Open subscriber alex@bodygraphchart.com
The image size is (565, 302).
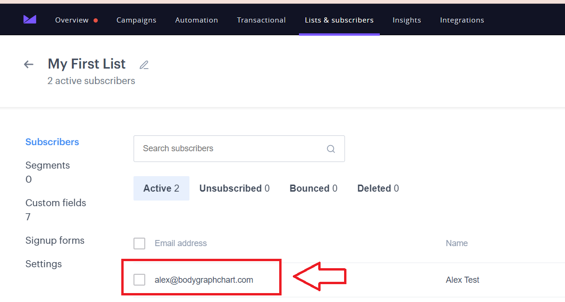[204, 280]
